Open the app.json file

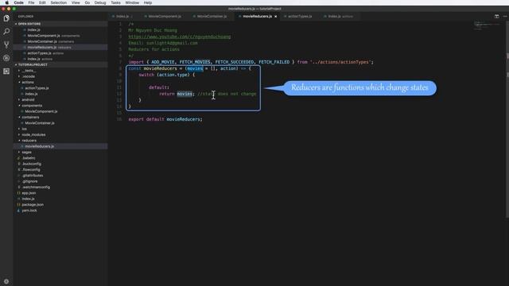(x=29, y=193)
